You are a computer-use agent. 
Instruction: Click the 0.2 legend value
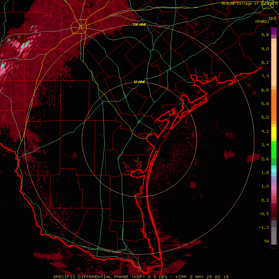265,200
